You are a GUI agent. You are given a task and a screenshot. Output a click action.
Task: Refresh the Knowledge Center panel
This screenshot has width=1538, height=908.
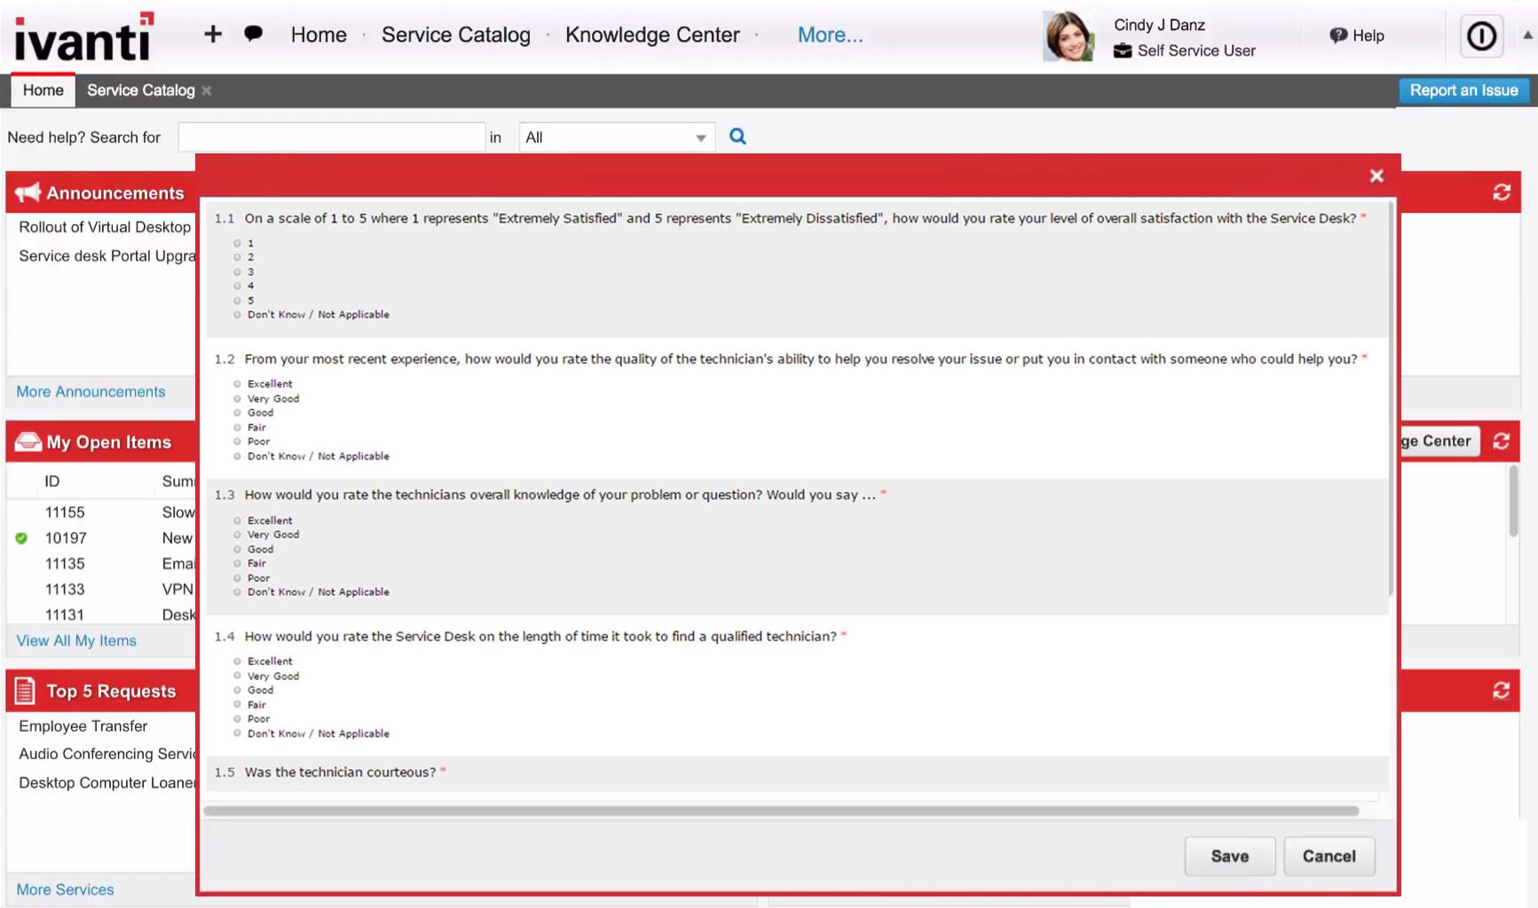(x=1502, y=441)
